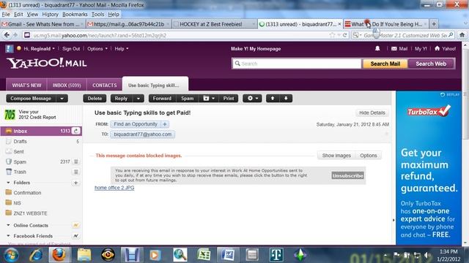Image resolution: width=469 pixels, height=263 pixels.
Task: Open the Compose Message dropdown arrow
Action: coord(62,99)
